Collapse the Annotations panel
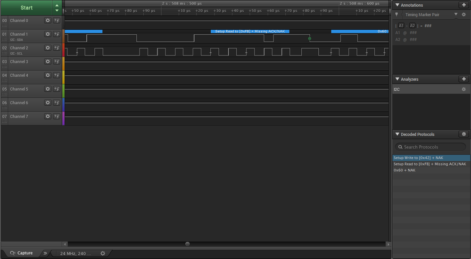 click(x=397, y=5)
